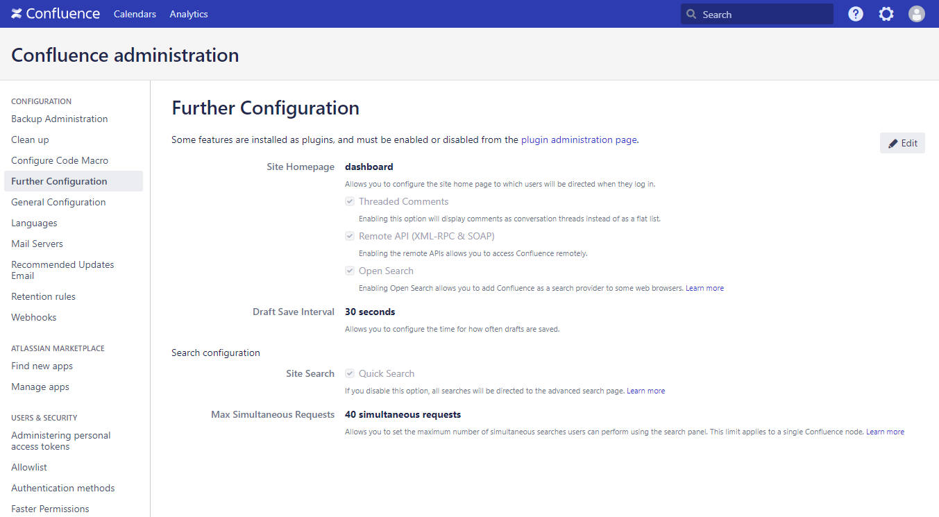The image size is (939, 517).
Task: Open Find new apps
Action: [x=42, y=366]
